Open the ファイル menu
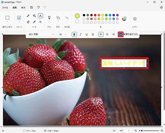 [5, 8]
